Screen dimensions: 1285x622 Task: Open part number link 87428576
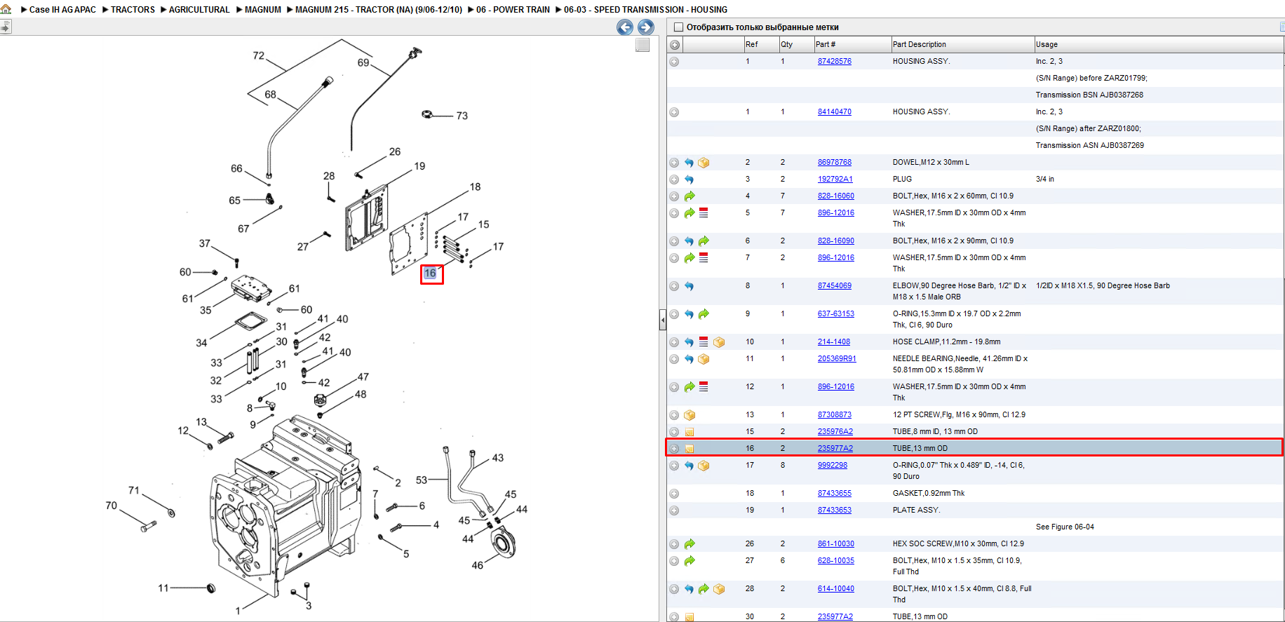coord(835,62)
